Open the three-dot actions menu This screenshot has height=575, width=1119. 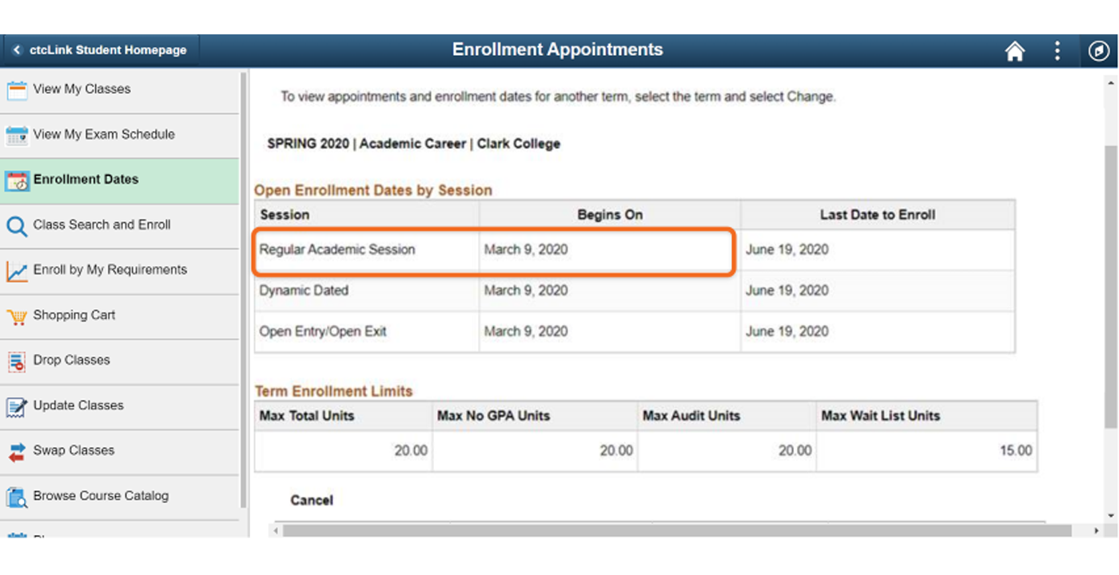click(1057, 51)
